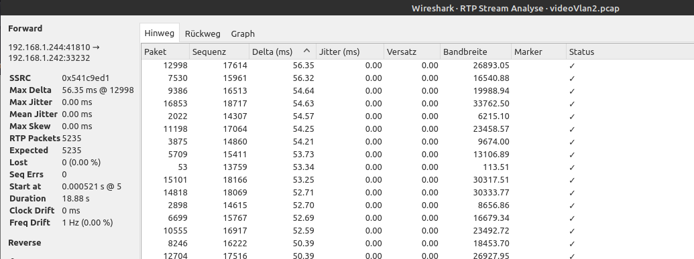Click the window title bar videoVlan2.pcap
694x259 pixels.
pos(515,8)
